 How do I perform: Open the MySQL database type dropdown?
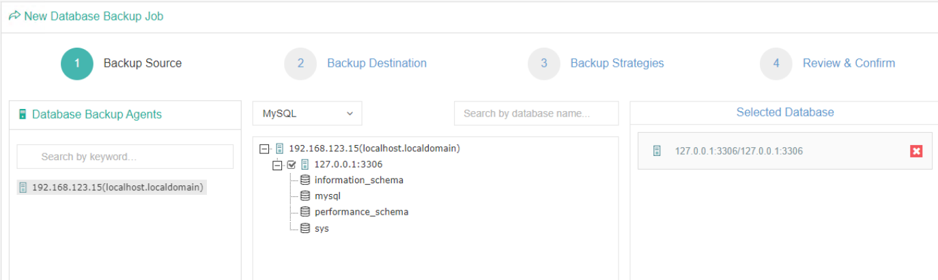pyautogui.click(x=307, y=114)
